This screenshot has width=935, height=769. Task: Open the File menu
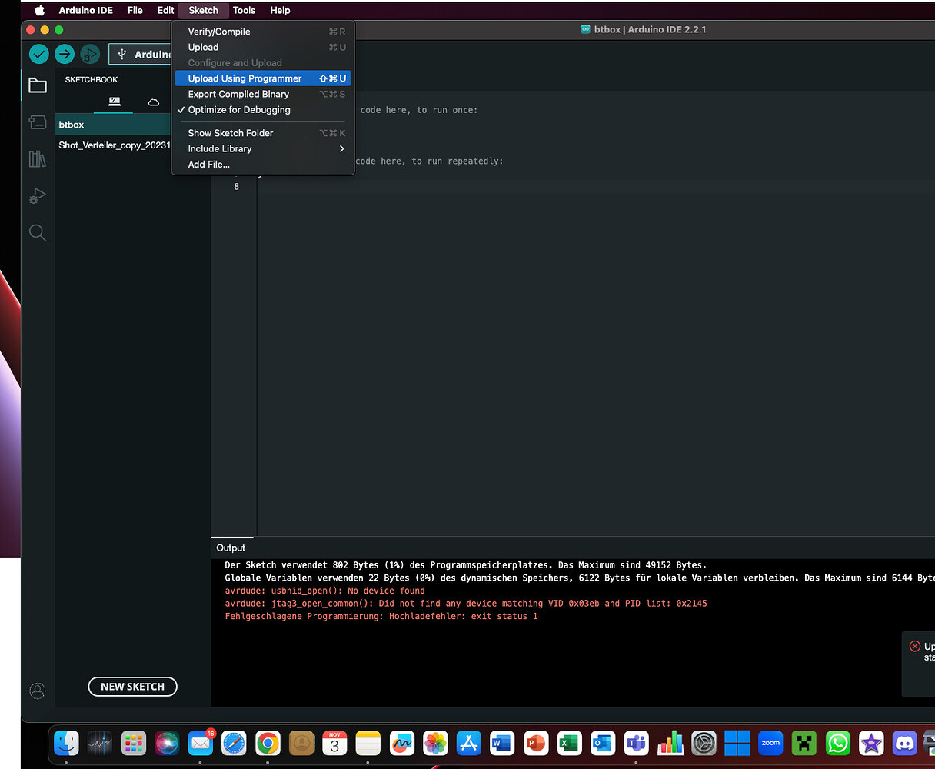tap(135, 10)
